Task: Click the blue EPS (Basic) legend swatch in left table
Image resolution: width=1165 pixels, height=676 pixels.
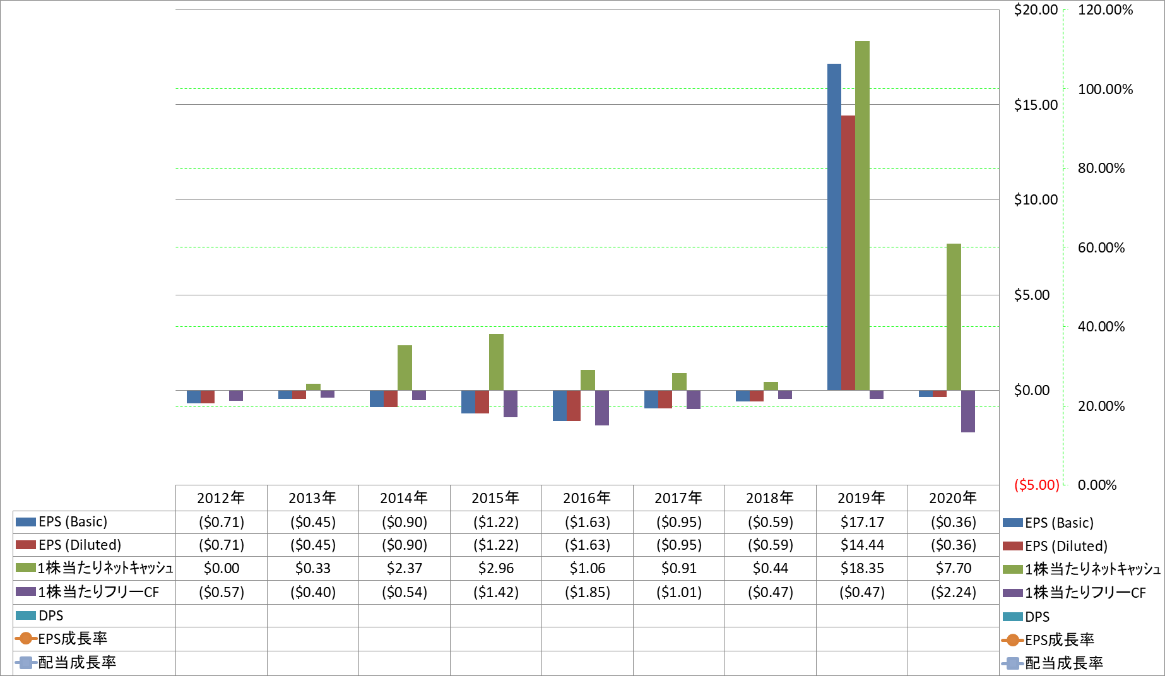Action: point(26,522)
